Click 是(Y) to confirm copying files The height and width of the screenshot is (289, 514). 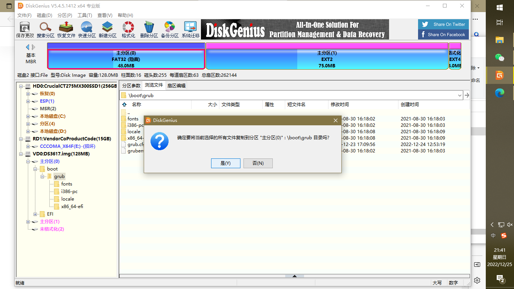point(225,163)
